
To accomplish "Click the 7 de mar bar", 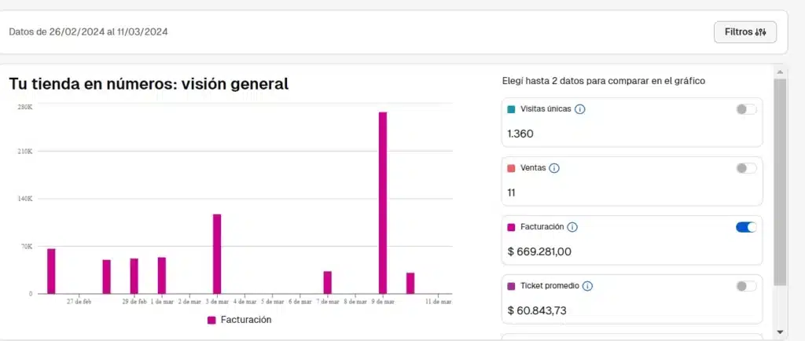I will click(328, 282).
